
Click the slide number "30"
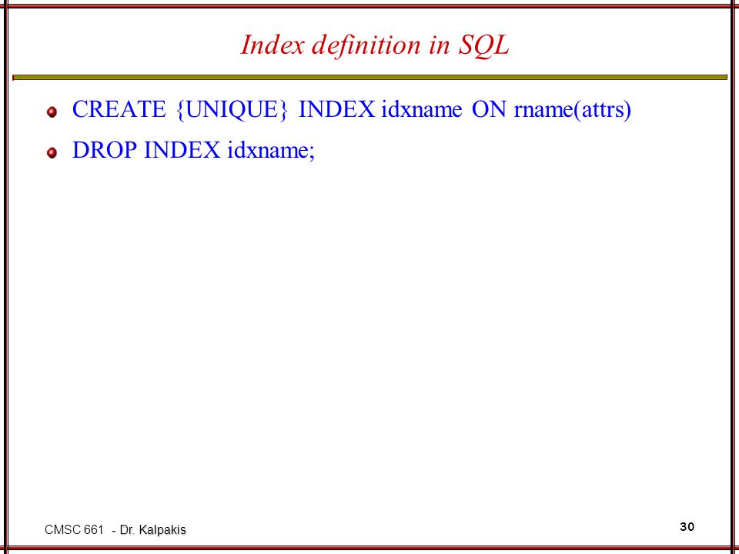point(687,526)
